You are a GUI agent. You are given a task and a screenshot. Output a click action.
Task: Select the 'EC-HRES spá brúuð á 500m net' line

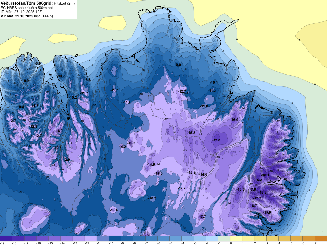pyautogui.click(x=27, y=8)
